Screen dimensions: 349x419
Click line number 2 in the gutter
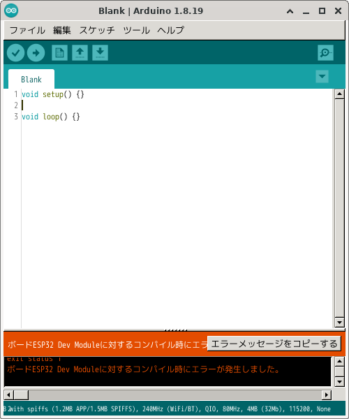[x=16, y=105]
